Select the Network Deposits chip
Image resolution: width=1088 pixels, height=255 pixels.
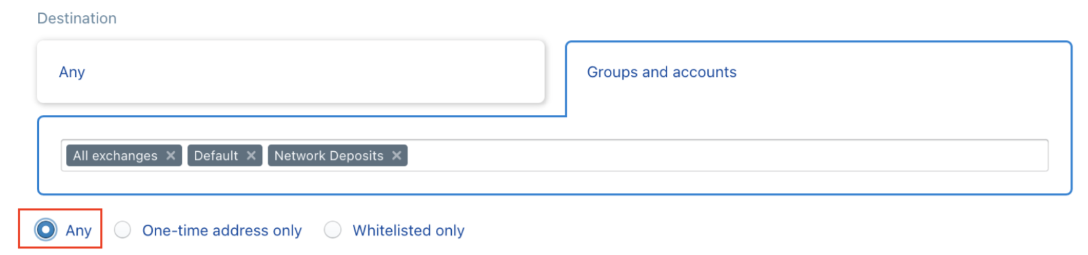click(337, 156)
